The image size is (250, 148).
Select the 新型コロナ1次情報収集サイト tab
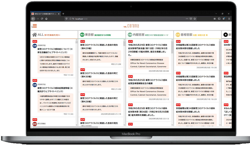45,14
